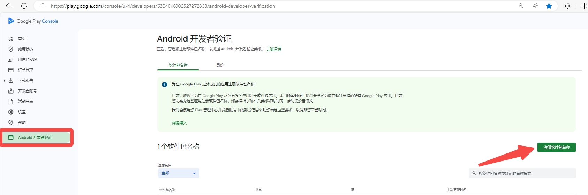Click the download reports (下载报告) download icon
Viewport: 588px width, 195px height.
pyautogui.click(x=11, y=81)
